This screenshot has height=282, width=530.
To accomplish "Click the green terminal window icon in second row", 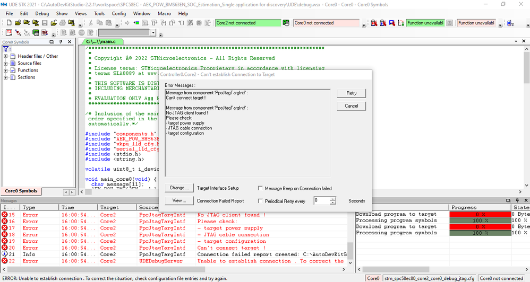I will pos(36,33).
